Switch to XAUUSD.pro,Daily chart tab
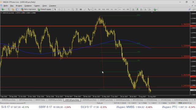Viewport: 196px width, 110px height. pyautogui.click(x=123, y=100)
